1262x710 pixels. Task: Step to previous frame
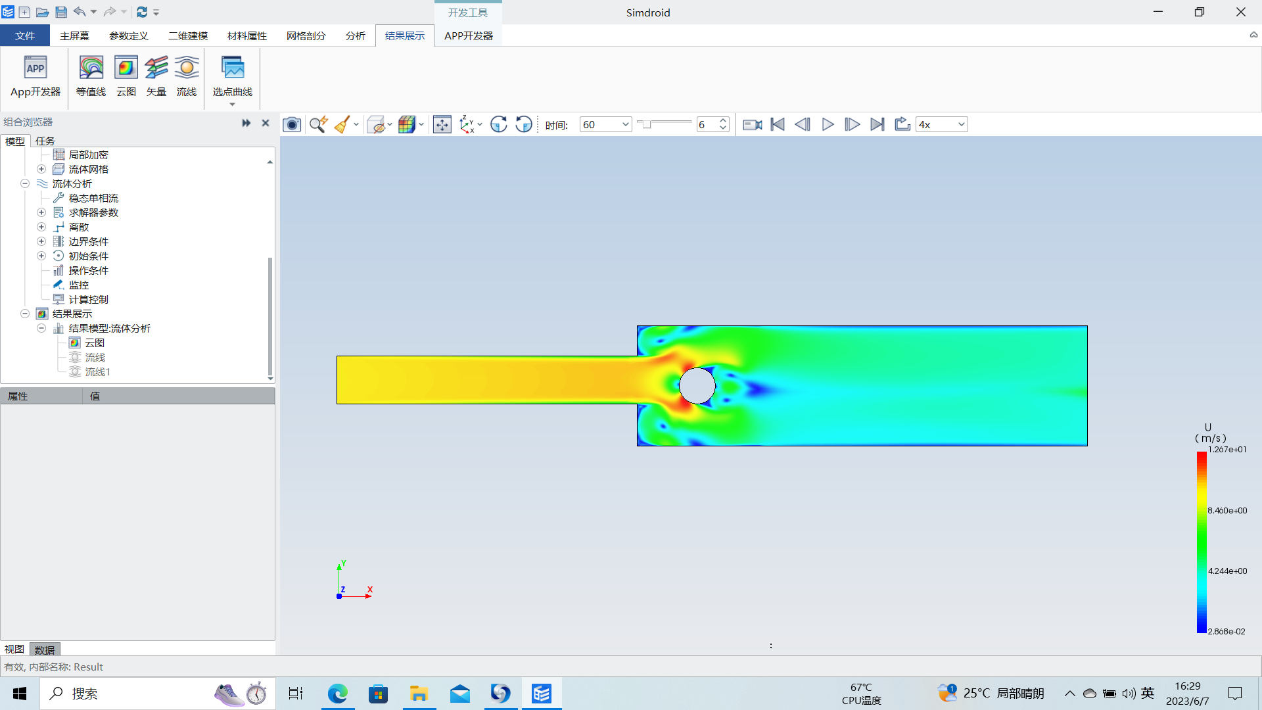(803, 124)
